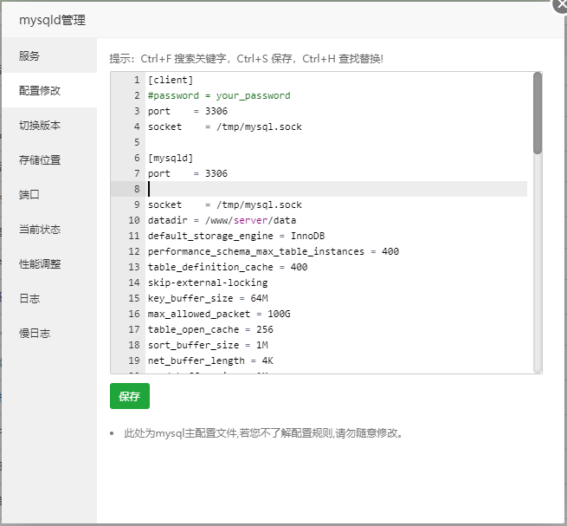This screenshot has height=526, width=567.
Task: Open the 日志 tab
Action: 29,299
